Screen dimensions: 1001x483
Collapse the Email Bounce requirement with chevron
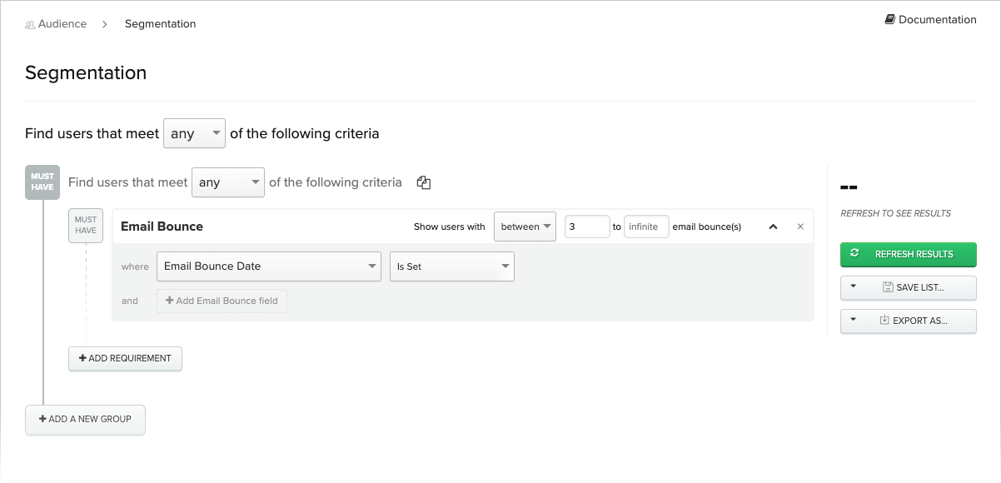773,227
